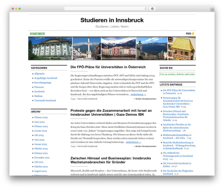Open Universität Innsbruck in the Kategorien list
Image resolution: width=224 pixels, height=189 pixels.
coord(45,101)
